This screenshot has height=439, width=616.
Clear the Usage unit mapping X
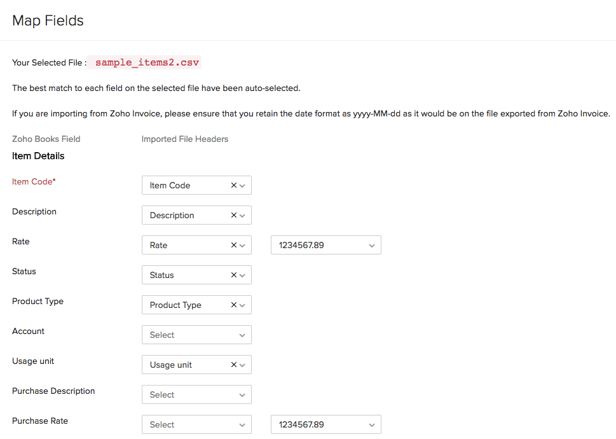(233, 365)
